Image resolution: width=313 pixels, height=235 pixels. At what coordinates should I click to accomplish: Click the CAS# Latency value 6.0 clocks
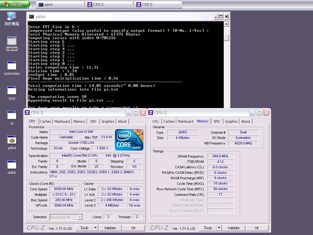pos(220,167)
